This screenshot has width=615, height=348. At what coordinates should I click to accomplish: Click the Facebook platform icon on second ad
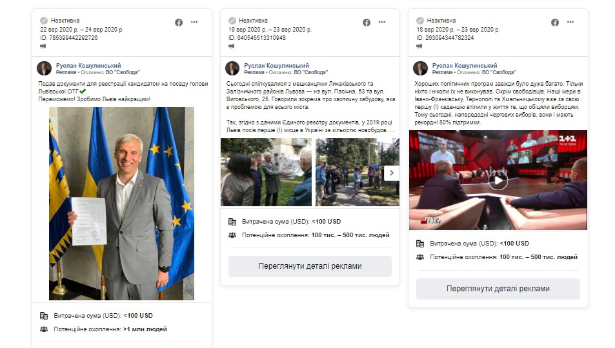click(367, 23)
